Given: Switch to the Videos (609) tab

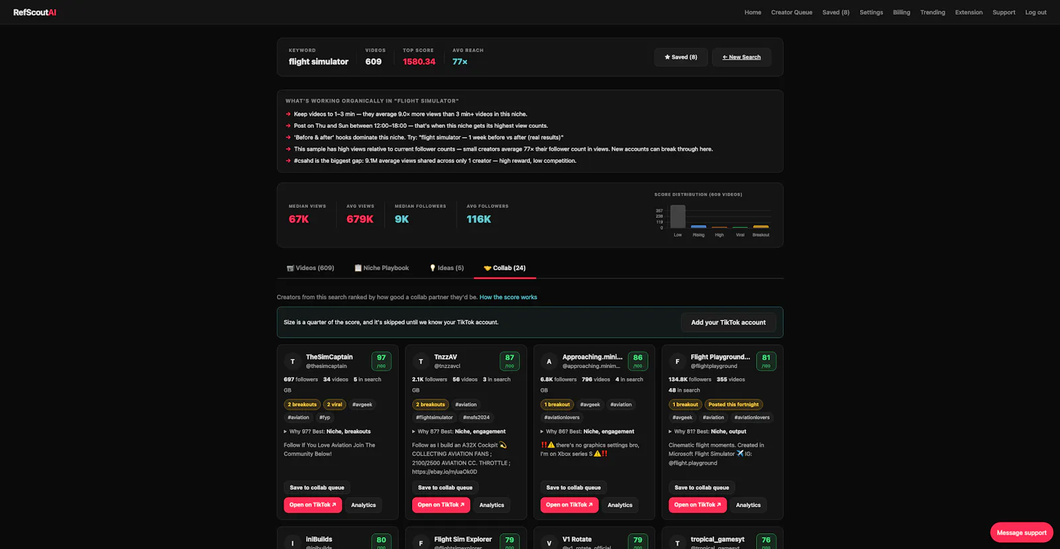Looking at the screenshot, I should tap(310, 268).
